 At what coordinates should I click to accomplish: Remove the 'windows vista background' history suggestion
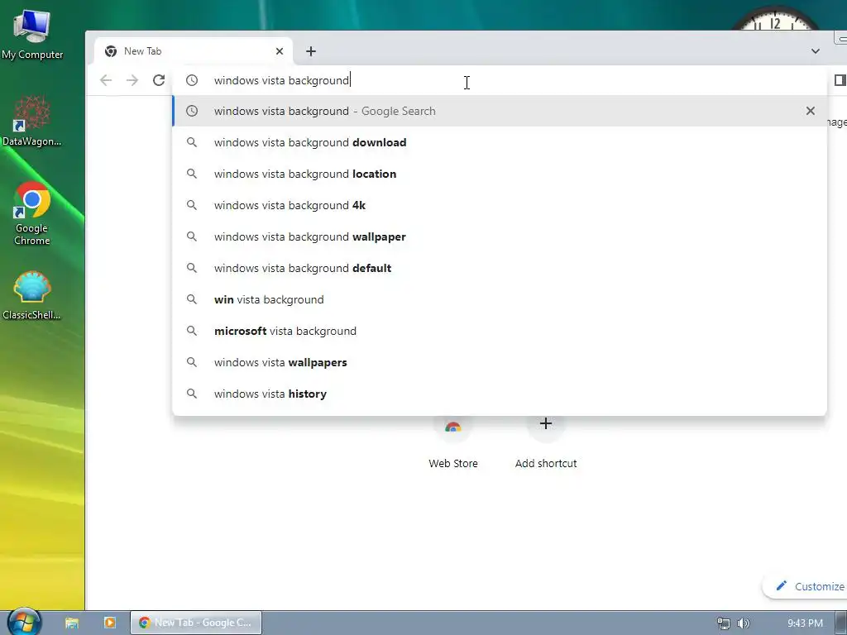[811, 111]
